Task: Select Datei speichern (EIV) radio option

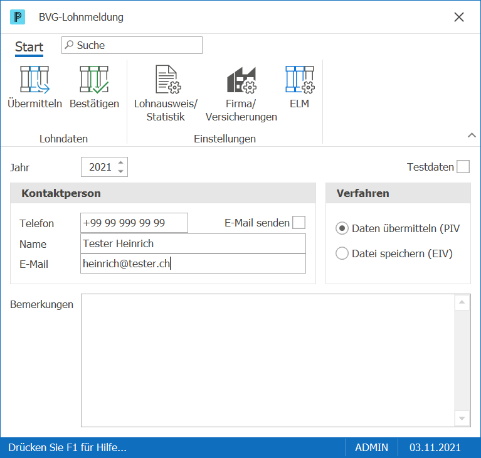Action: click(342, 253)
